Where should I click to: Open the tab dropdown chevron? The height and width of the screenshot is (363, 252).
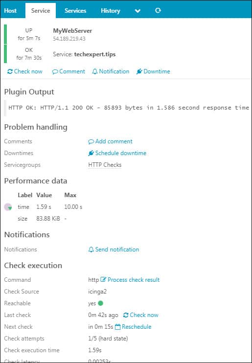[x=137, y=11]
